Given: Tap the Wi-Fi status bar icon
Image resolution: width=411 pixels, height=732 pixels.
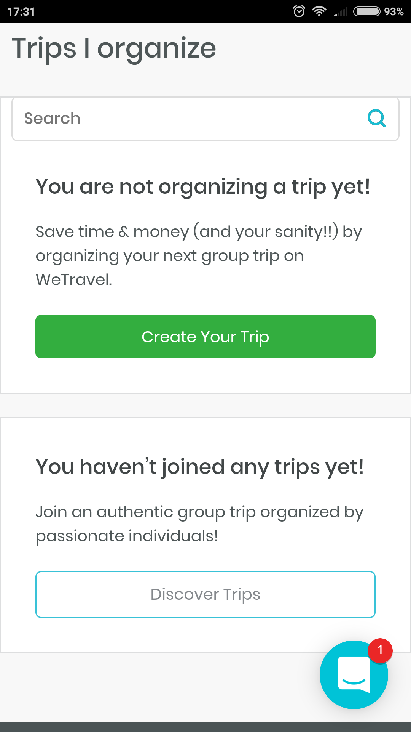Looking at the screenshot, I should 319,11.
